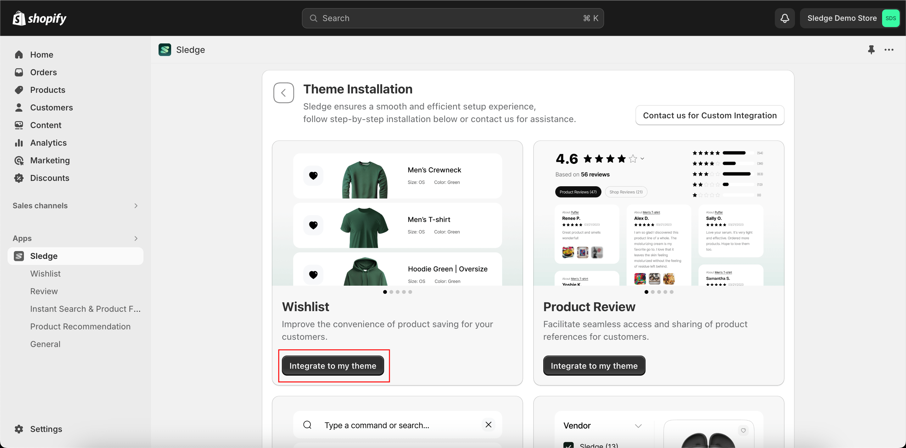906x448 pixels.
Task: Click the search magnifier icon in navbar
Action: point(313,17)
